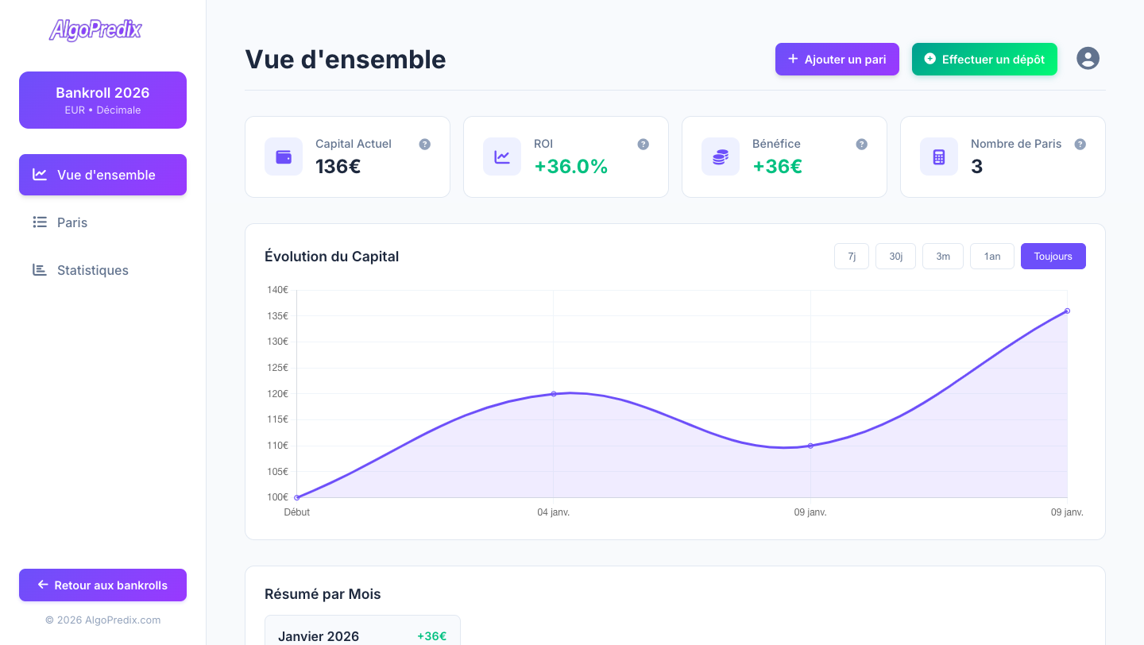
Task: Show the 1an capital evolution
Action: pos(991,257)
